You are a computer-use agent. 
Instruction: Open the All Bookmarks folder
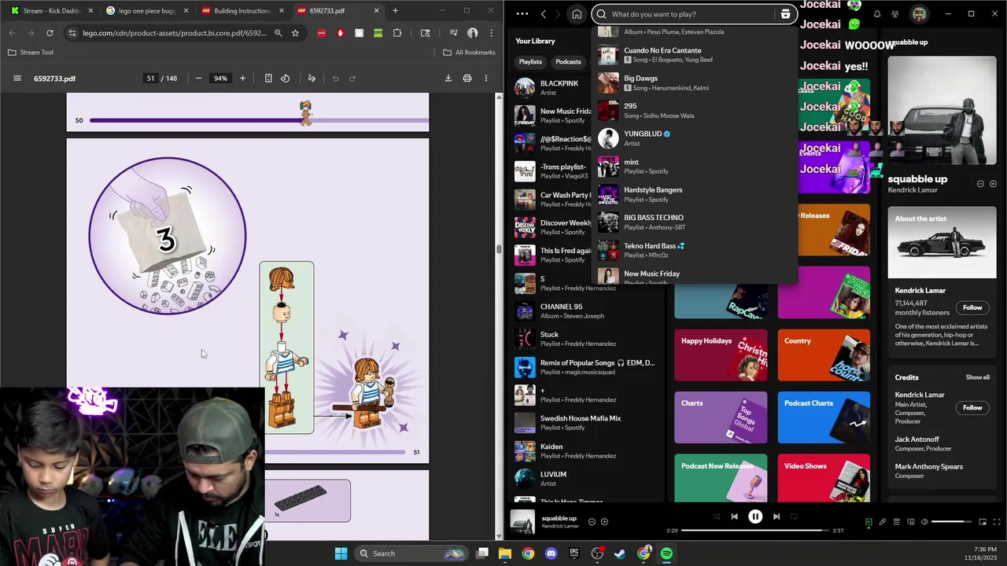(469, 53)
